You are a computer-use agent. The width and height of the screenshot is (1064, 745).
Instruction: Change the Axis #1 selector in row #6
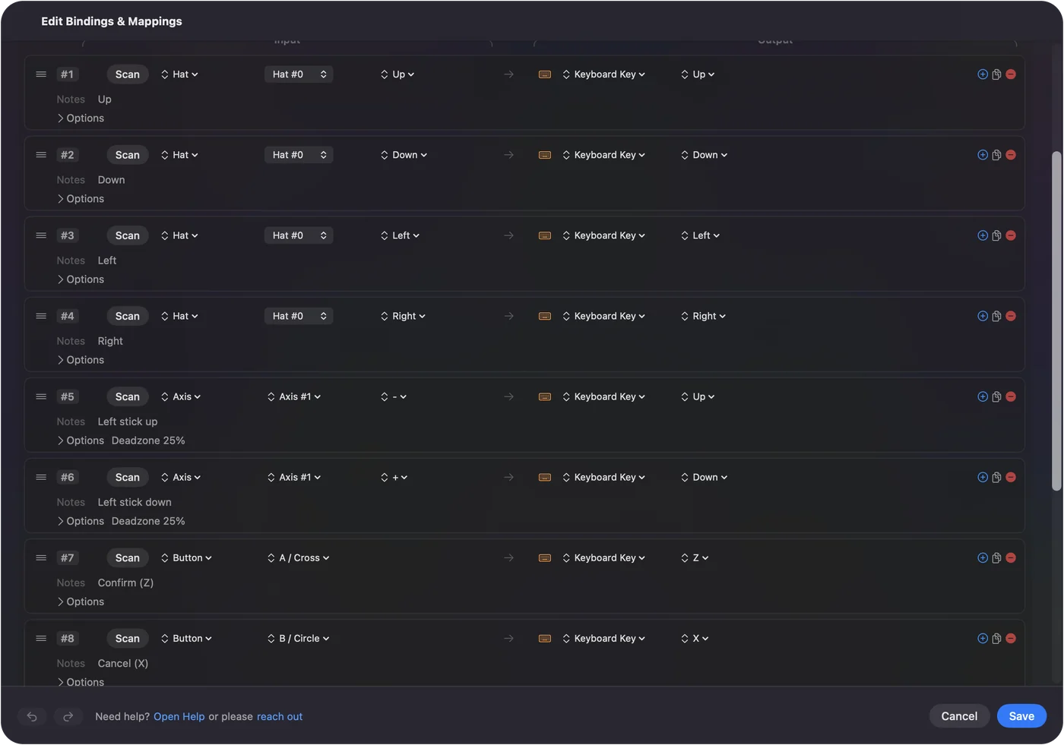[294, 477]
